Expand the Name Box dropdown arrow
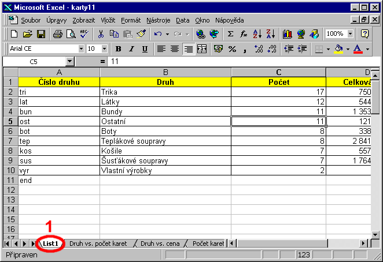Screen dimensions: 383x262 click(x=69, y=61)
